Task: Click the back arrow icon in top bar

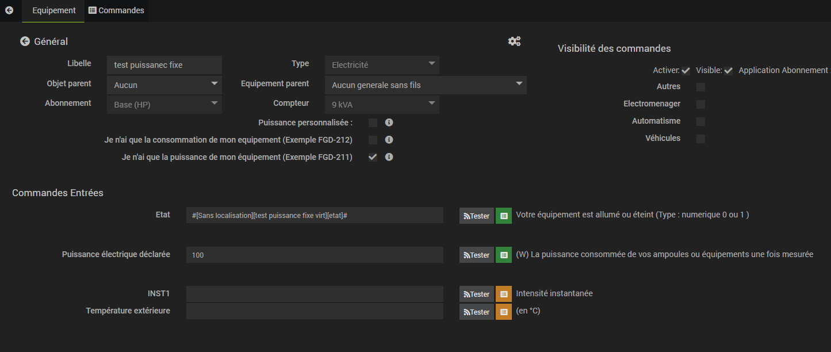Action: click(x=9, y=10)
